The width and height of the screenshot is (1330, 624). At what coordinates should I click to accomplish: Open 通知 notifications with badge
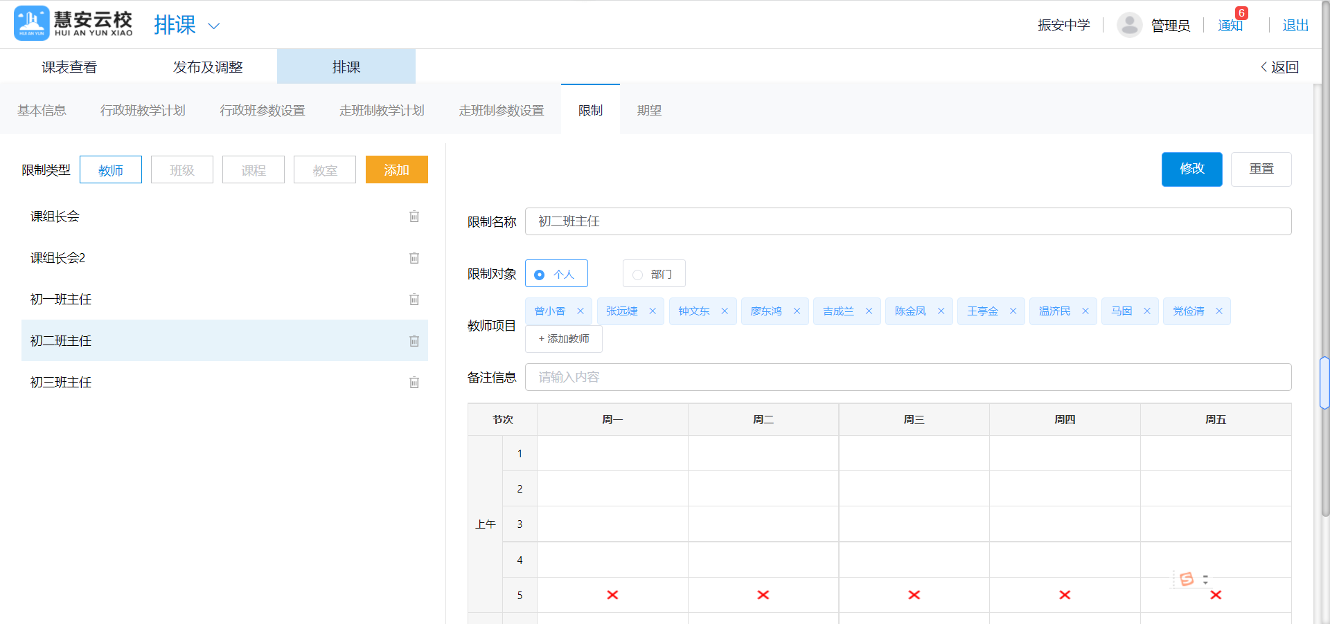(1232, 25)
